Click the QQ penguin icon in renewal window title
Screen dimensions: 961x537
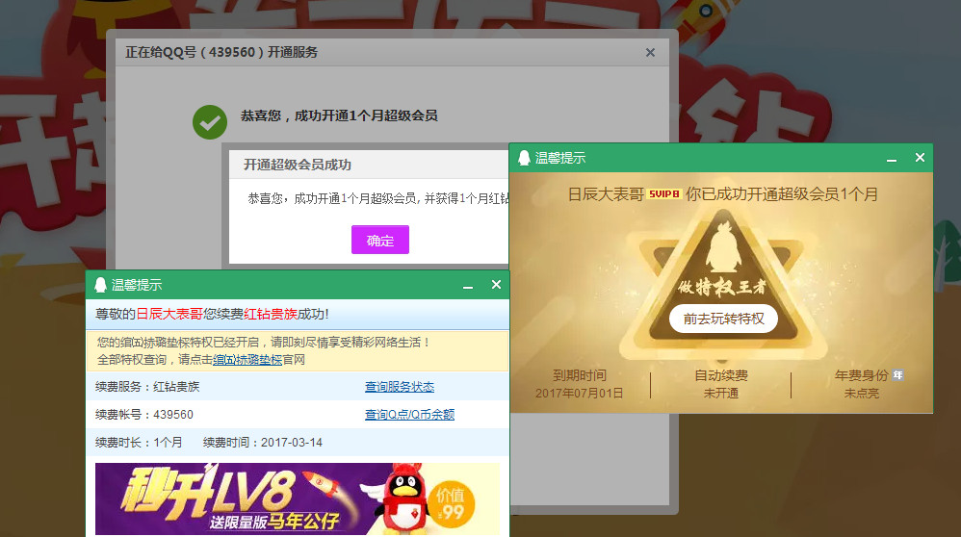[100, 285]
